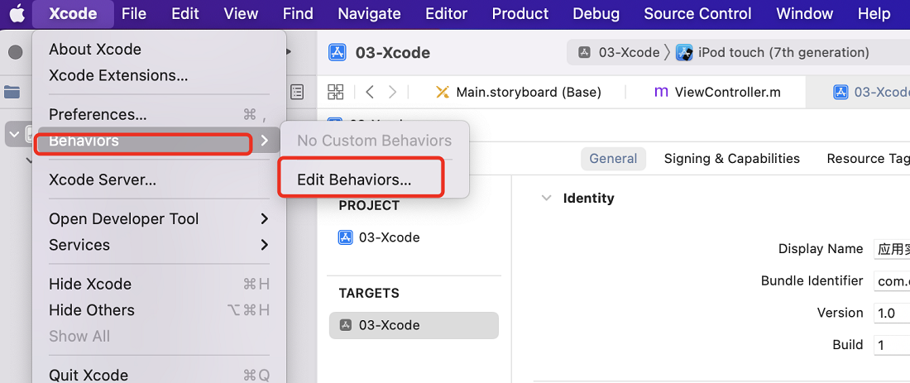Click the list icon beside editor grid

point(297,92)
